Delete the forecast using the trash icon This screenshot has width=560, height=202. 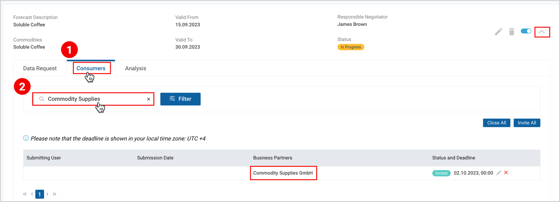(x=512, y=32)
